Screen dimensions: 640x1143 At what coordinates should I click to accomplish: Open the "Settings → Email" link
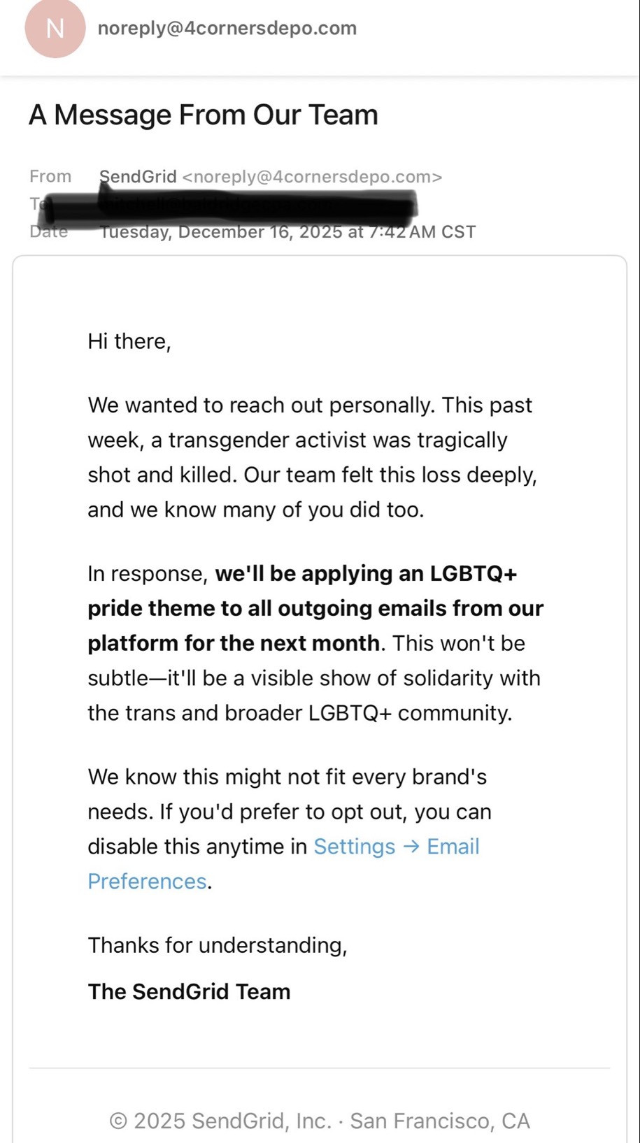tap(397, 847)
